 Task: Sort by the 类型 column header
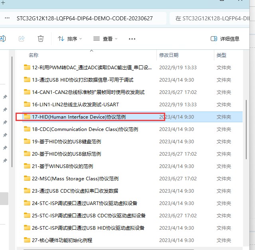pyautogui.click(x=221, y=55)
